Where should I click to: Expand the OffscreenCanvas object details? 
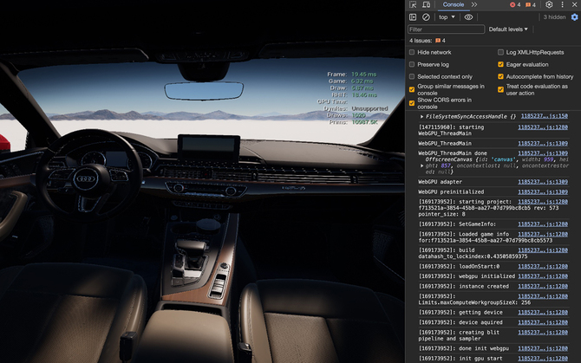421,165
